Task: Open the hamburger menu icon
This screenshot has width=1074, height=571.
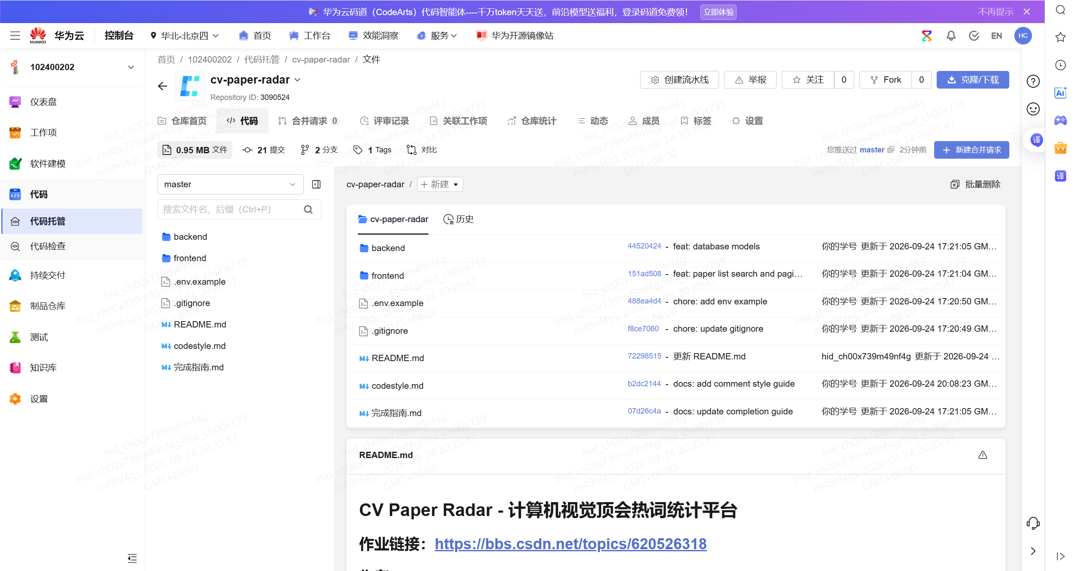Action: tap(15, 36)
